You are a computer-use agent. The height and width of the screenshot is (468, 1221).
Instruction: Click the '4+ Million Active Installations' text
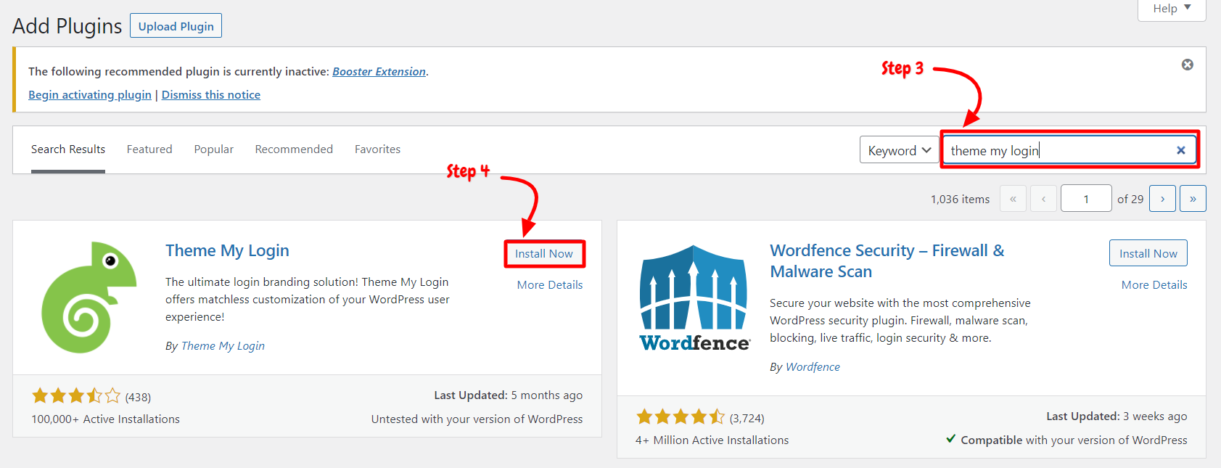coord(712,440)
